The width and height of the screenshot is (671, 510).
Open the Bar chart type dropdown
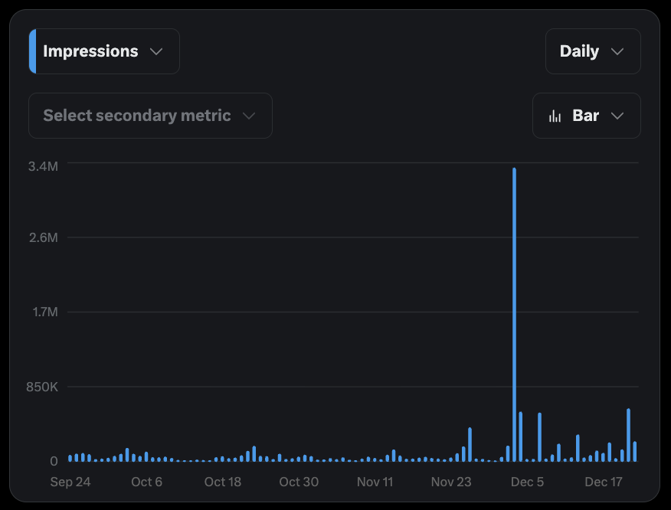pyautogui.click(x=586, y=116)
